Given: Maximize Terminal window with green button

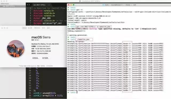Looking at the screenshot, I should click(74, 5).
